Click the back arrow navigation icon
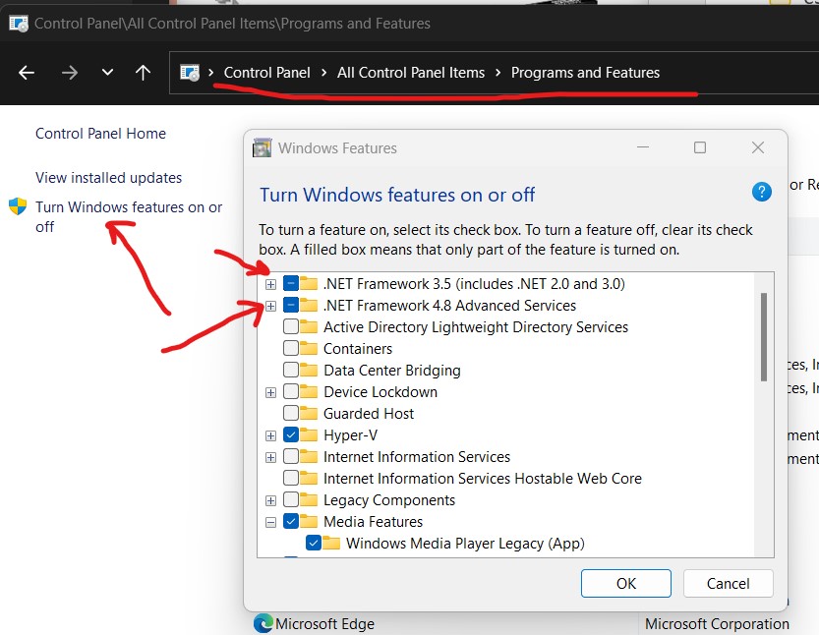This screenshot has width=819, height=635. coord(27,73)
